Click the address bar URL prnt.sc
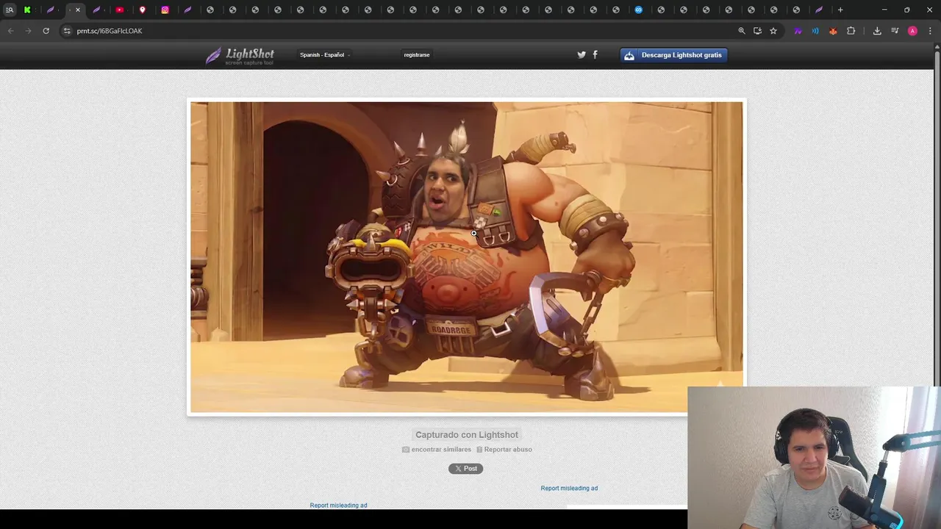941x529 pixels. 110,31
